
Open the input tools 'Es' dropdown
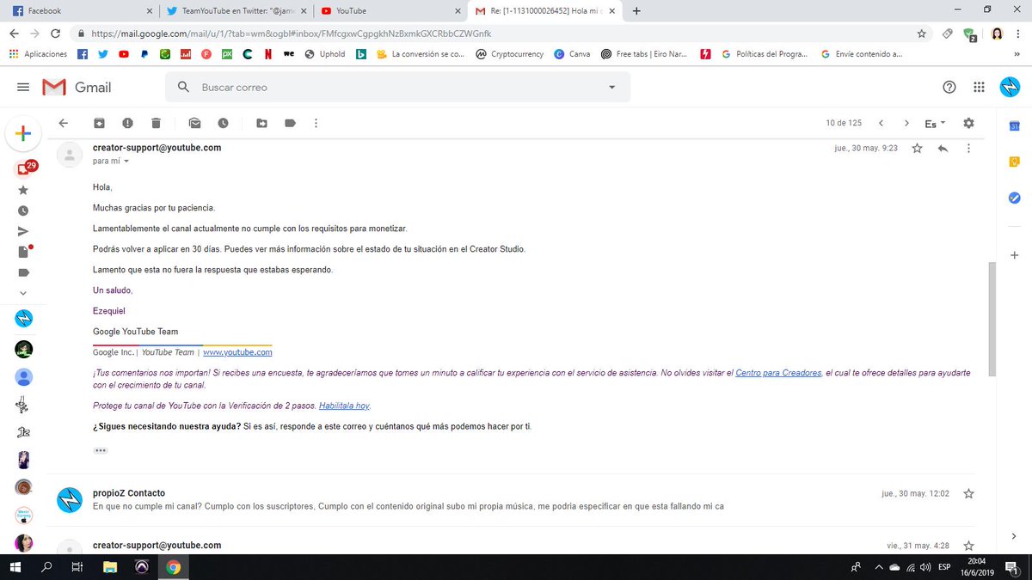click(934, 124)
